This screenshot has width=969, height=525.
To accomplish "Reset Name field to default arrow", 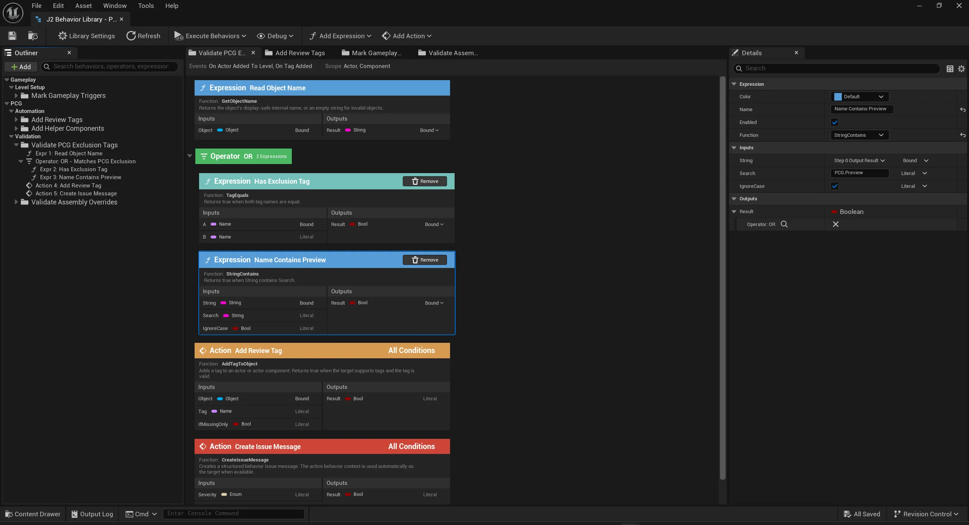I will 963,110.
